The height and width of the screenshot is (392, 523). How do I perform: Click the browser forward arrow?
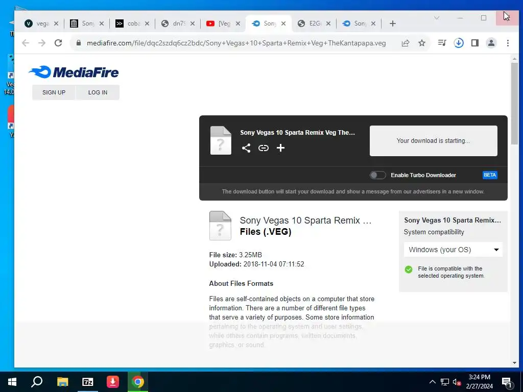point(42,43)
